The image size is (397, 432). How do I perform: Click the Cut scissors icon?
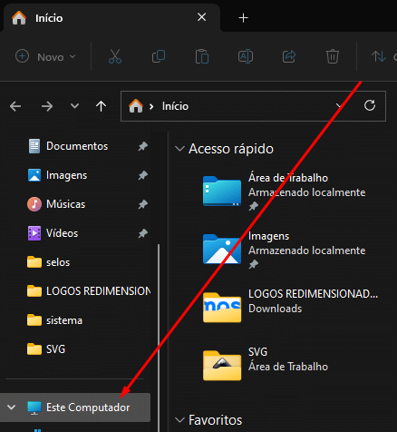tap(115, 56)
